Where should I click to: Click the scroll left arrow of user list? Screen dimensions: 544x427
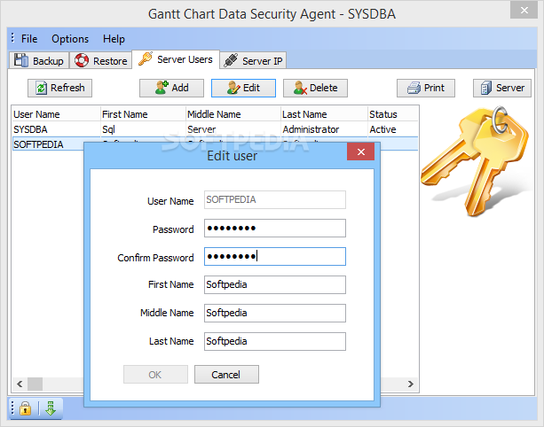20,384
